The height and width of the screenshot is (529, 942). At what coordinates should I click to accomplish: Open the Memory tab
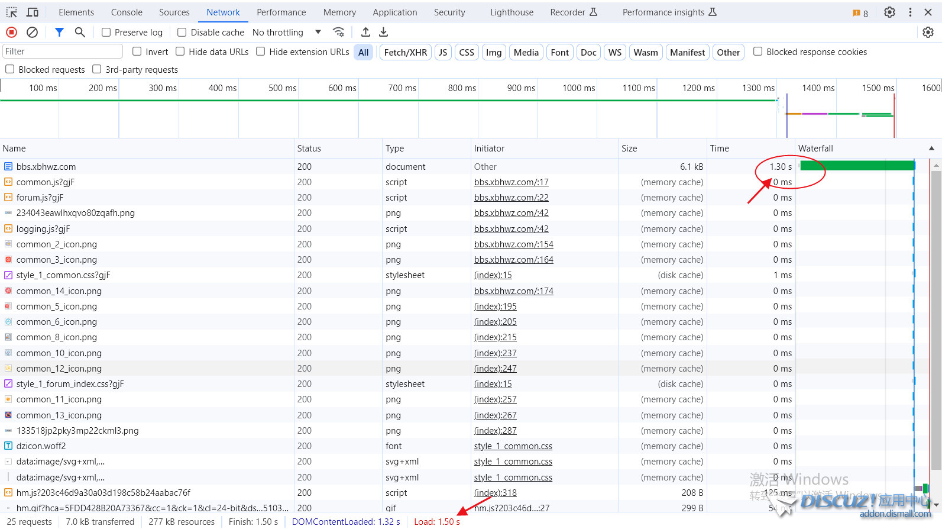click(x=339, y=12)
